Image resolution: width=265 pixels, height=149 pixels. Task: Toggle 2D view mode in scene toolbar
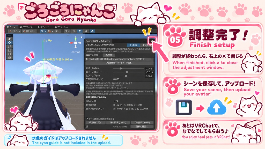pos(74,31)
